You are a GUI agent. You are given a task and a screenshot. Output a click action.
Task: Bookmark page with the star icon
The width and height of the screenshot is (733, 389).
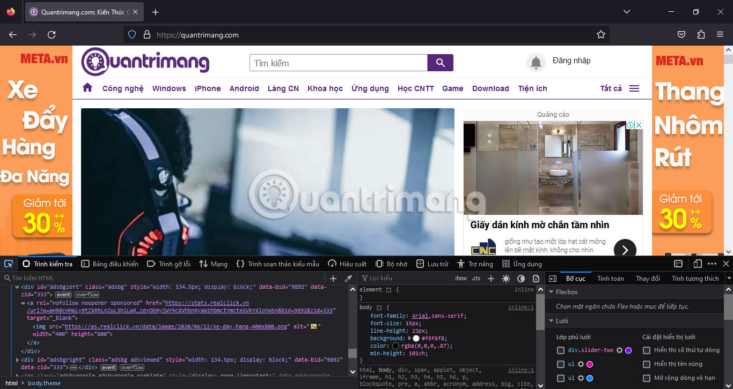[x=601, y=34]
